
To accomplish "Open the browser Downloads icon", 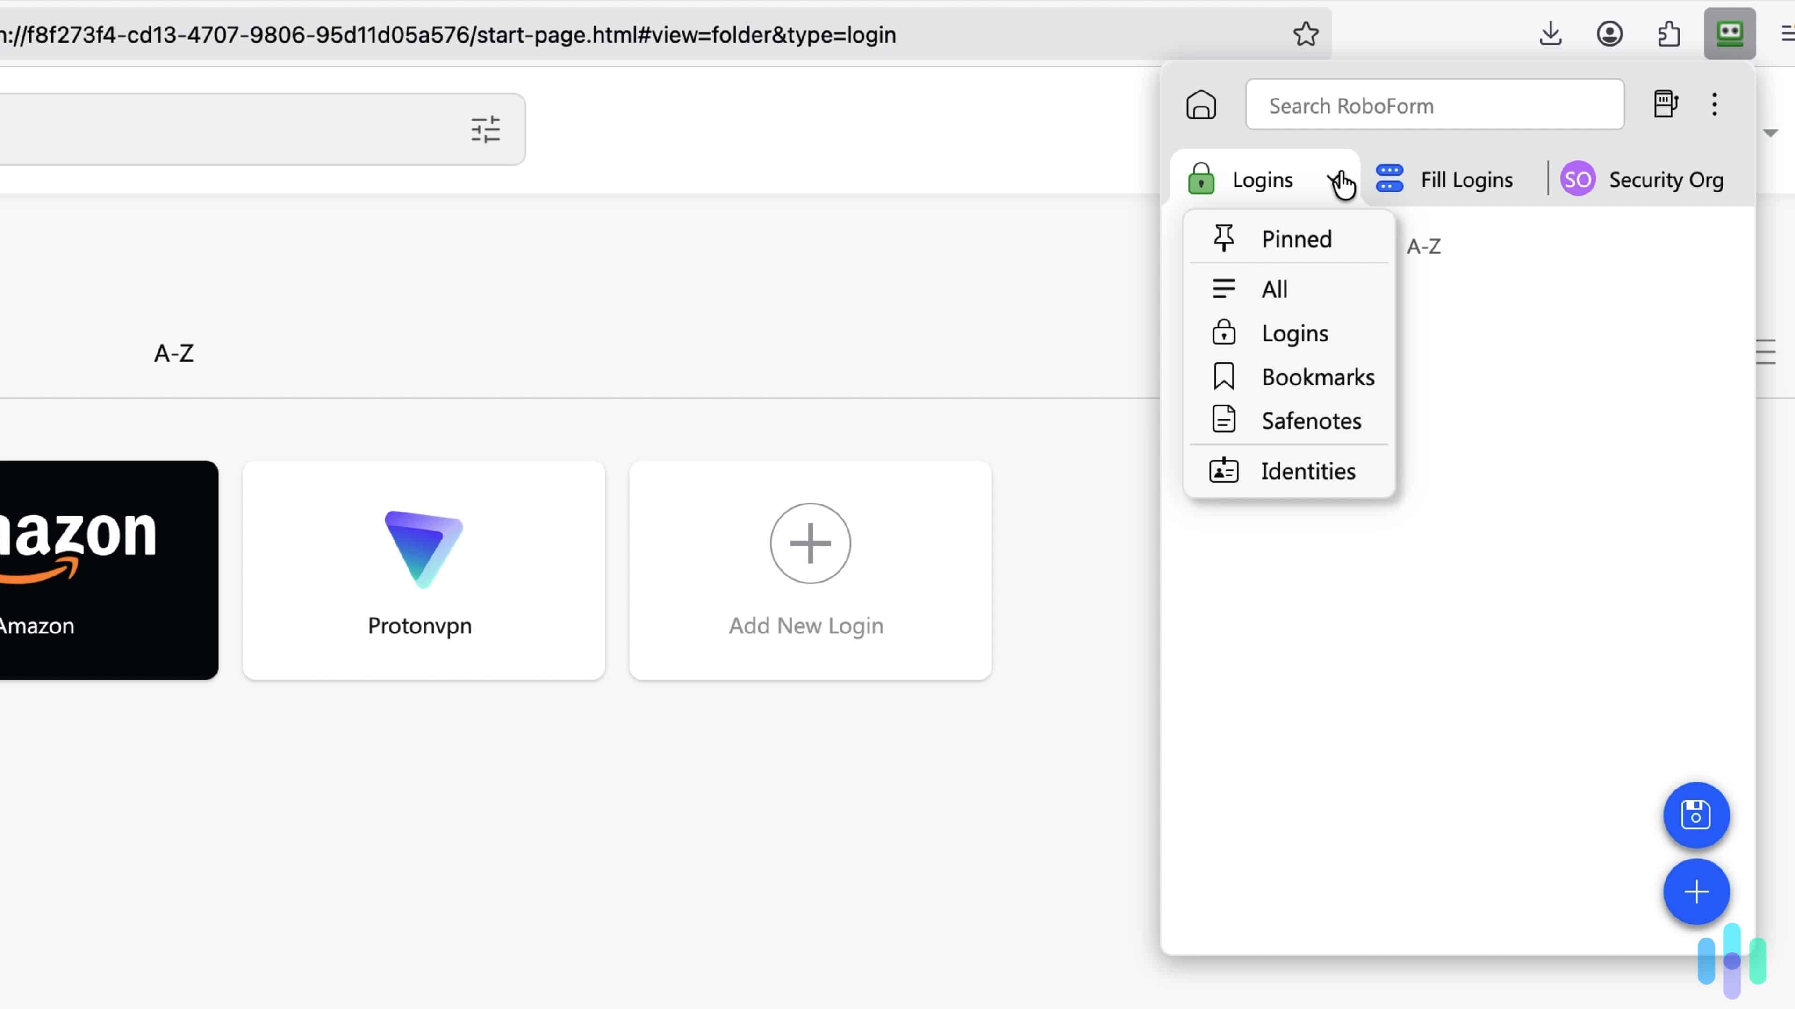I will point(1551,34).
